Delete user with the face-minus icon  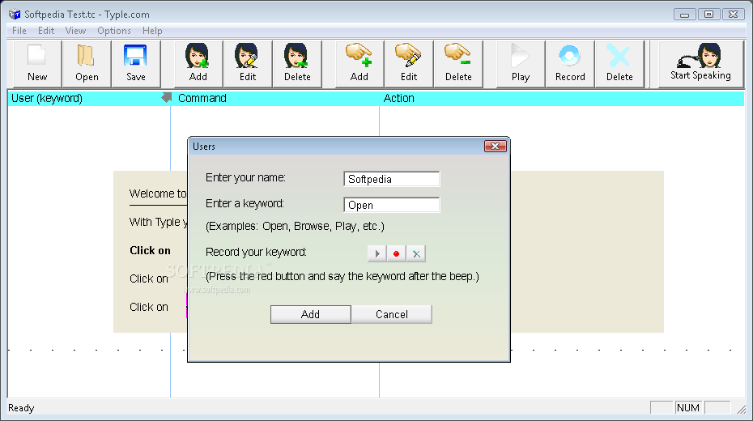tap(297, 63)
